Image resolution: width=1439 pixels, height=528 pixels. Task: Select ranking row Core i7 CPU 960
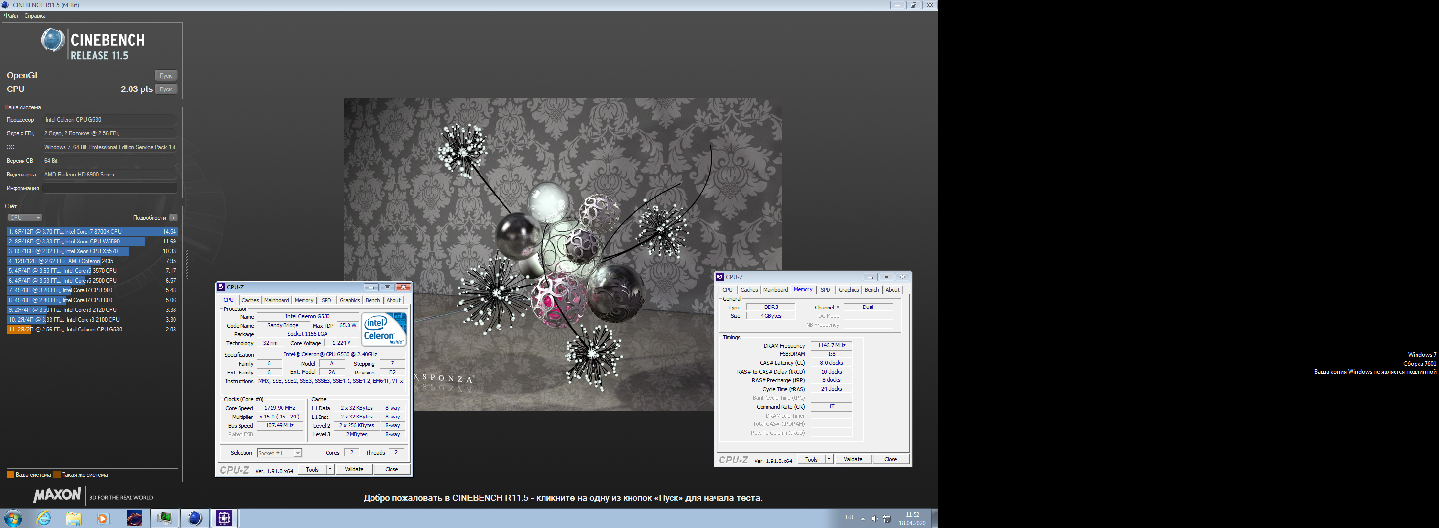pyautogui.click(x=93, y=290)
